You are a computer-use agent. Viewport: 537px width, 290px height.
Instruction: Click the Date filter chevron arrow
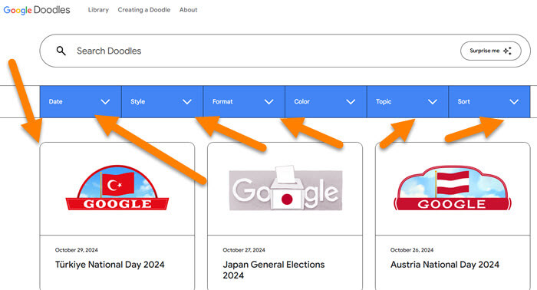105,102
